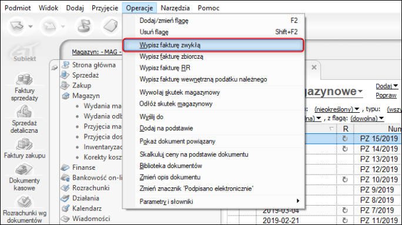This screenshot has width=402, height=225.
Task: Choose Odłóż skutek magazynowy
Action: click(214, 104)
